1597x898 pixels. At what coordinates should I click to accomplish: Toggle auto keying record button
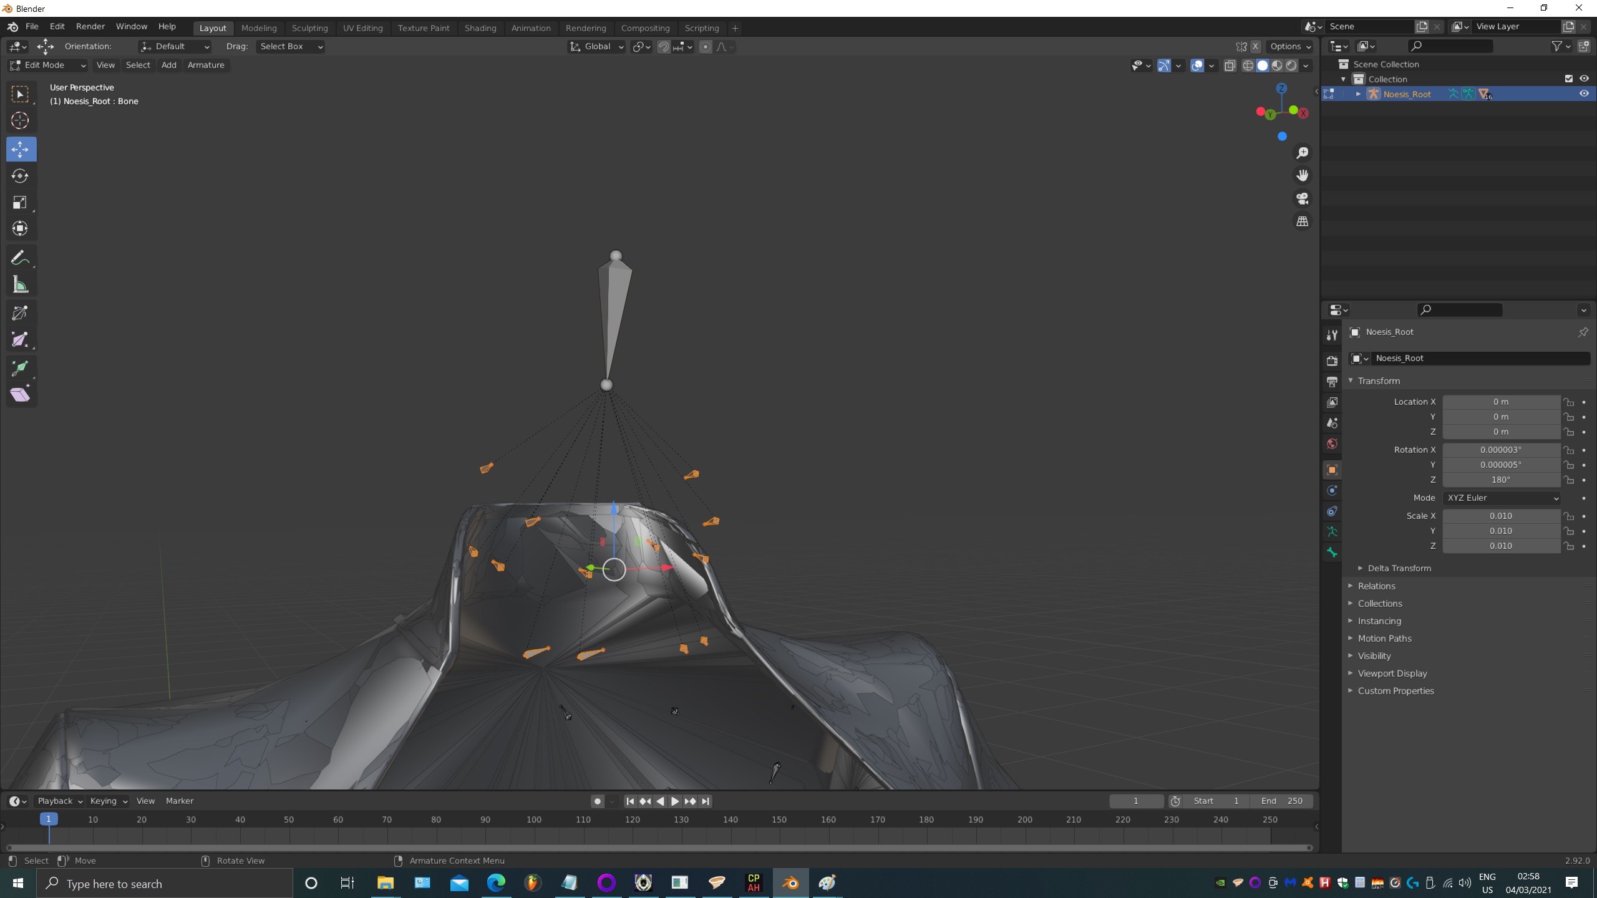[597, 801]
